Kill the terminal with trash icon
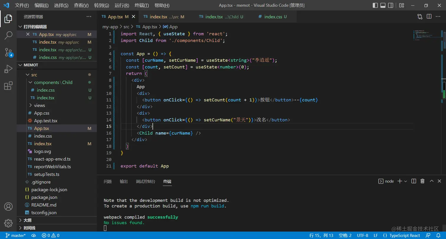 tap(422, 181)
